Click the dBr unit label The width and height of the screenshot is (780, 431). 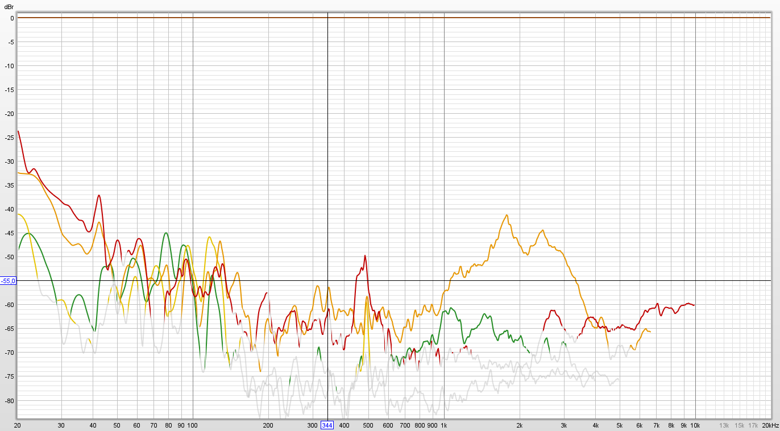8,7
